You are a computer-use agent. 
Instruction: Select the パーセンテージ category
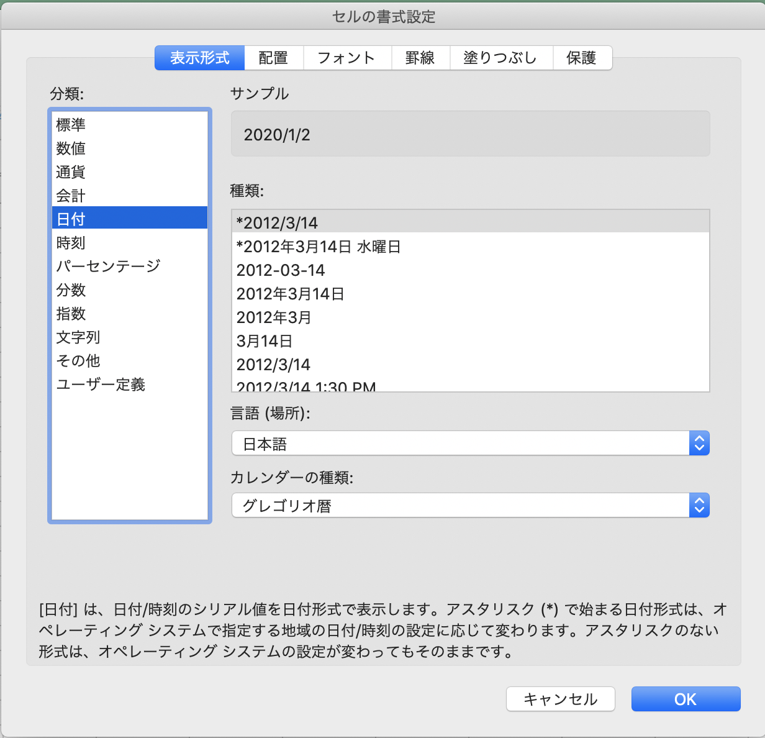pos(108,266)
